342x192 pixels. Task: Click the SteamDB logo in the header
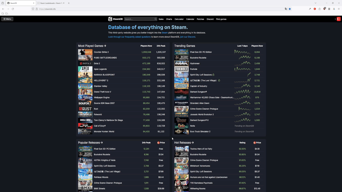click(x=115, y=19)
